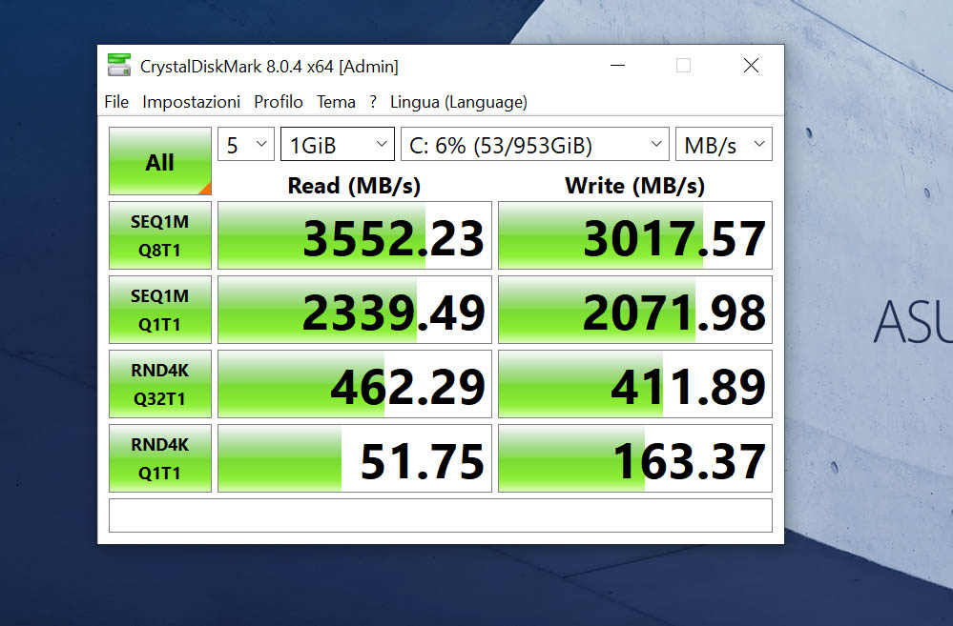
Task: Click the 2071.98 write result
Action: point(635,310)
